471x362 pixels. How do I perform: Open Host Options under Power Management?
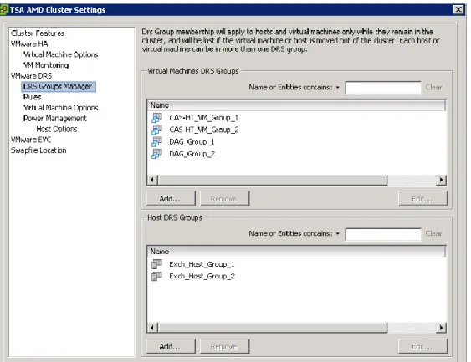click(x=57, y=129)
